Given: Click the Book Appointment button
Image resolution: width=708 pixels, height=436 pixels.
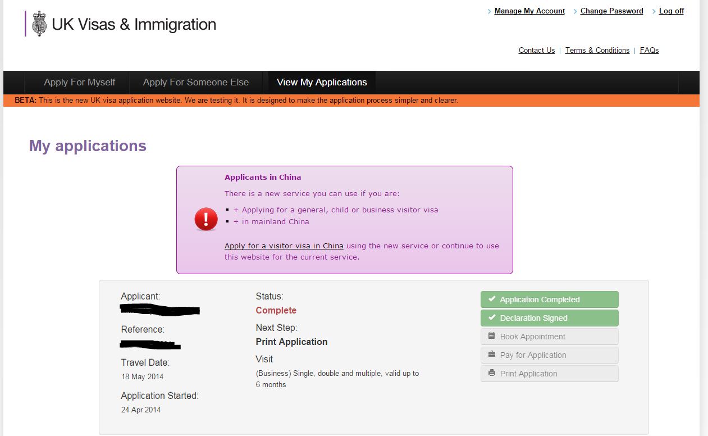Looking at the screenshot, I should [x=549, y=337].
